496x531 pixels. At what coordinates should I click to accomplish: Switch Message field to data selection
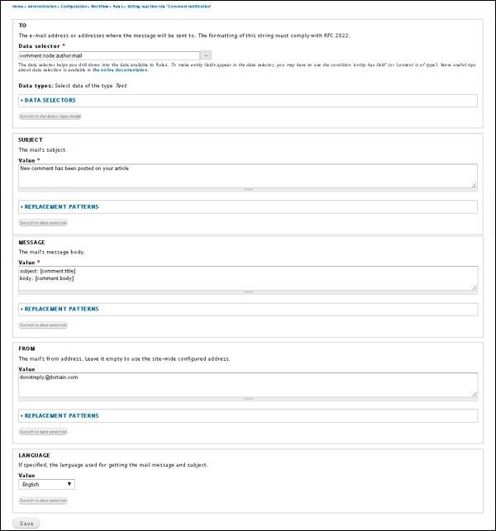click(43, 325)
